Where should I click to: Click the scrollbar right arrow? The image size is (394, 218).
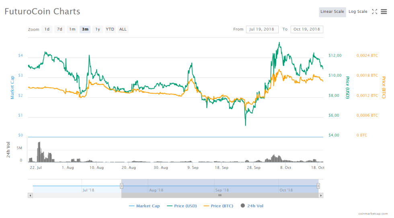pyautogui.click(x=321, y=195)
